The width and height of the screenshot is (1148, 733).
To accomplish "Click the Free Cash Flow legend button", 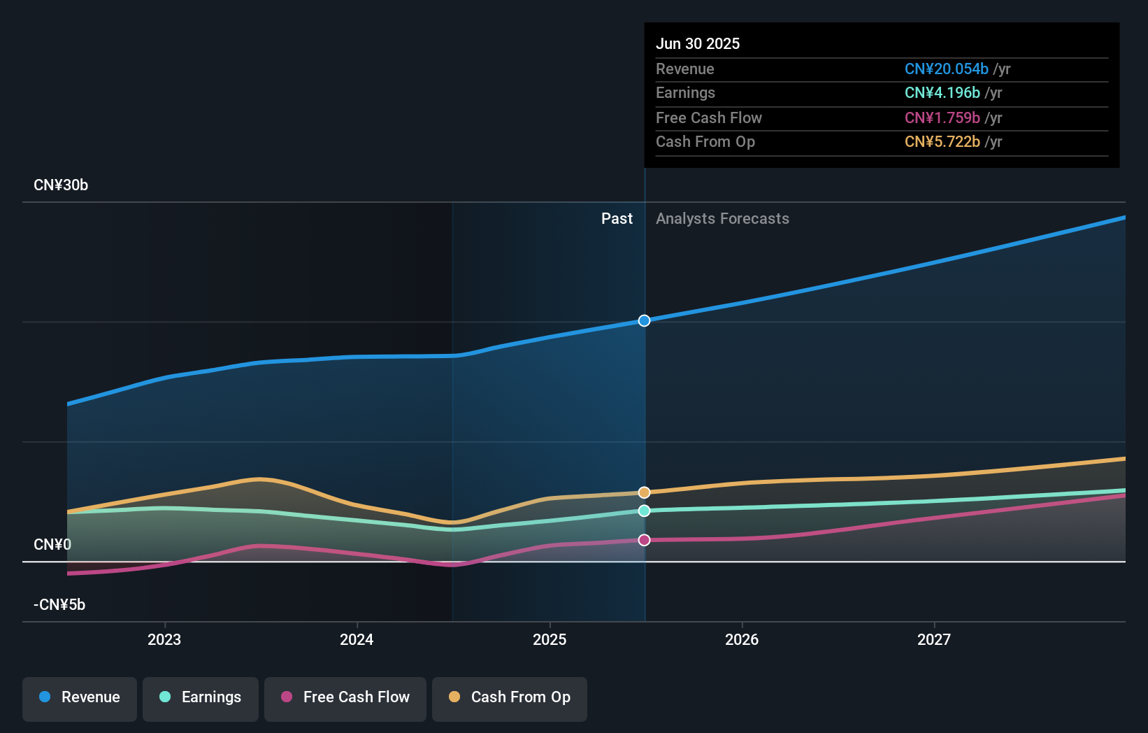I will point(345,698).
